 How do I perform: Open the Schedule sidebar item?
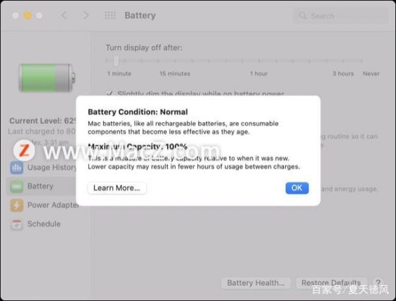point(43,224)
